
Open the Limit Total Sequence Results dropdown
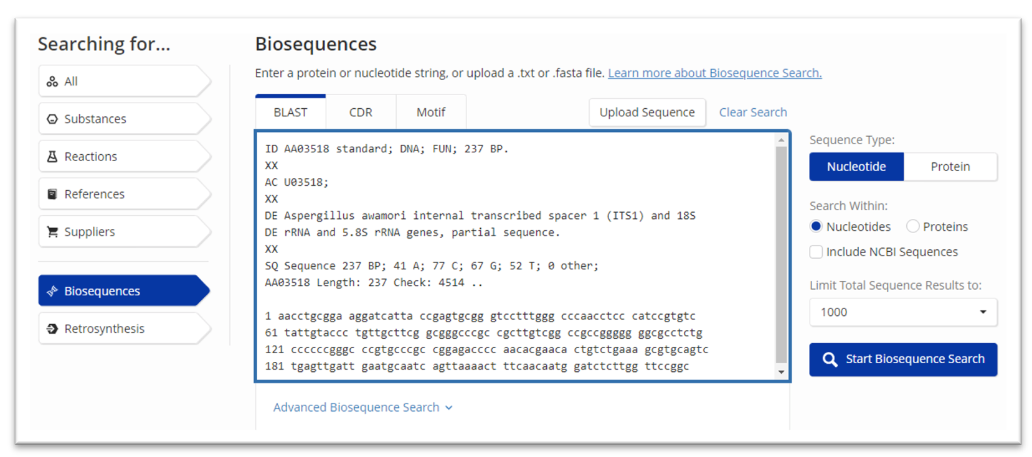coord(903,312)
